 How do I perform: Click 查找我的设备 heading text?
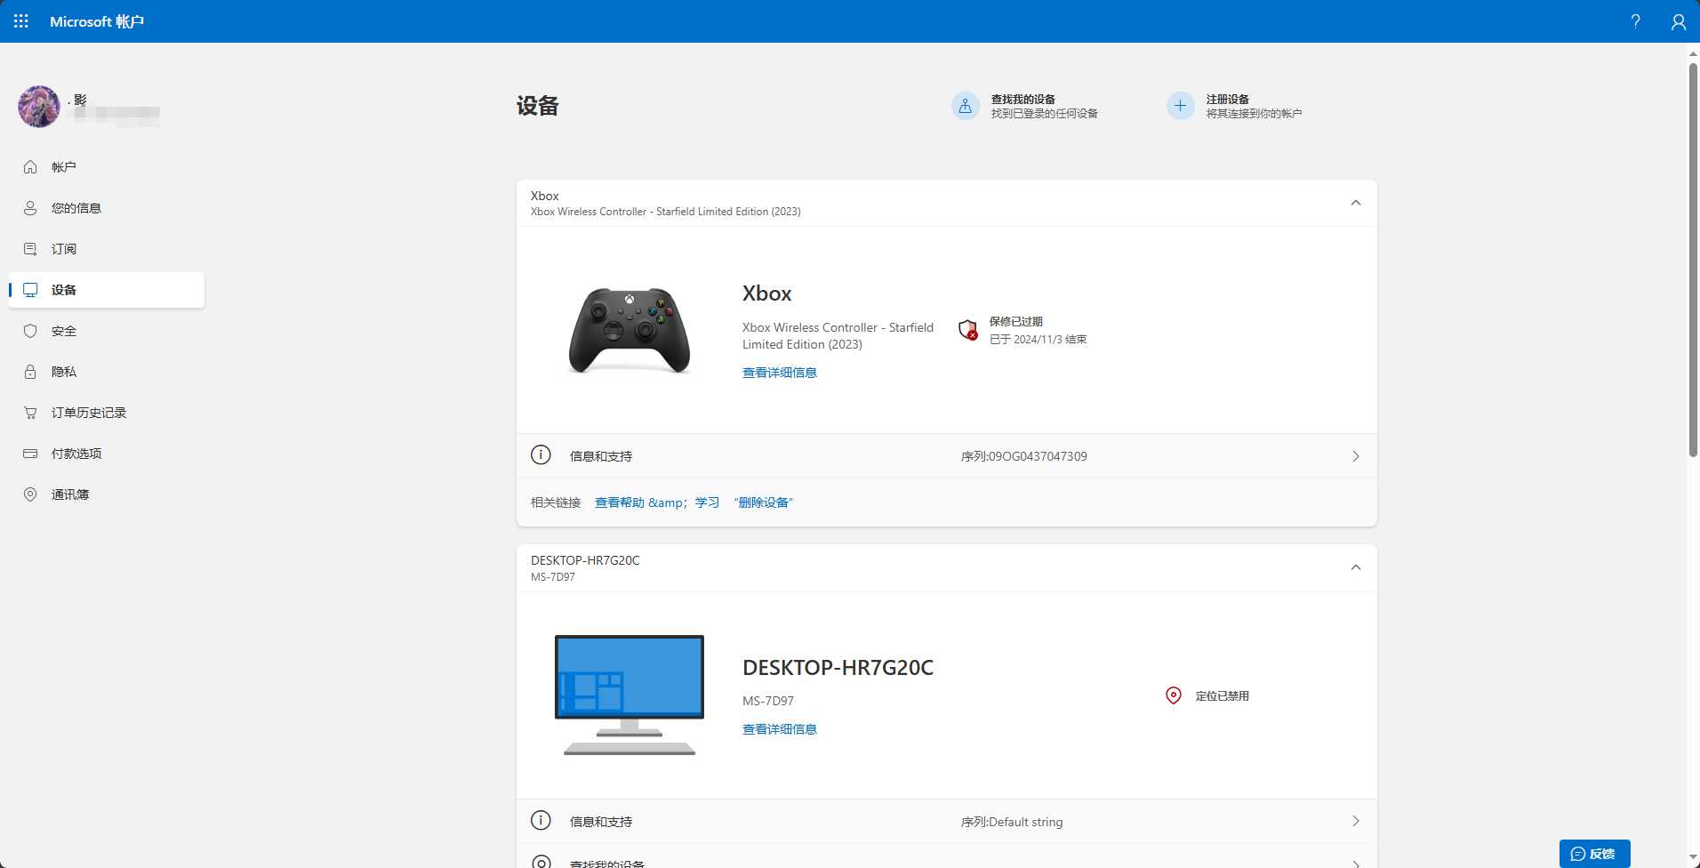coord(1023,100)
